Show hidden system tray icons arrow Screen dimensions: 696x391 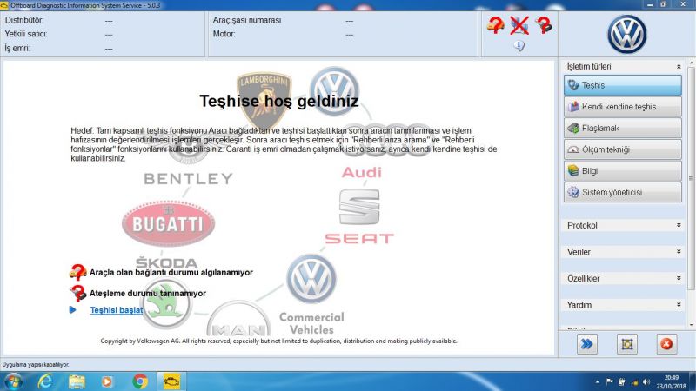597,381
